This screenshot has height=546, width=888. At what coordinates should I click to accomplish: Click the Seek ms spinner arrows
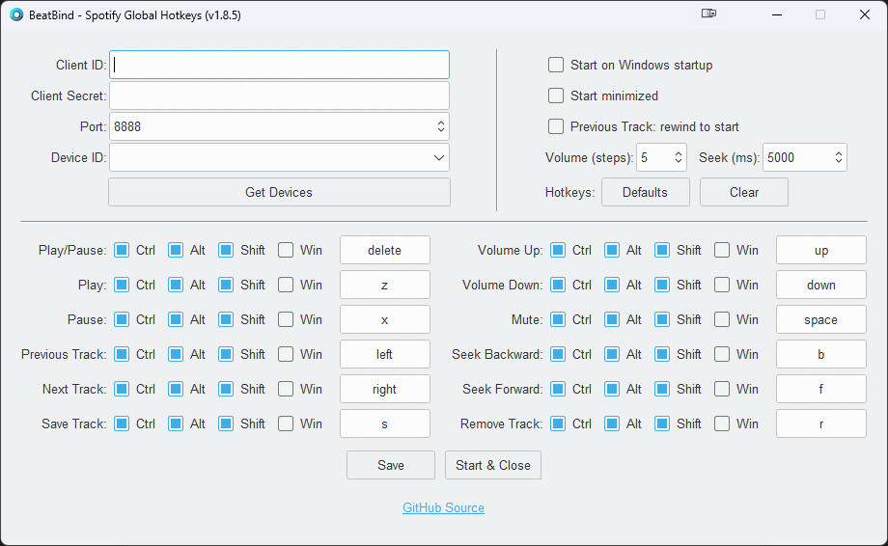pos(839,157)
